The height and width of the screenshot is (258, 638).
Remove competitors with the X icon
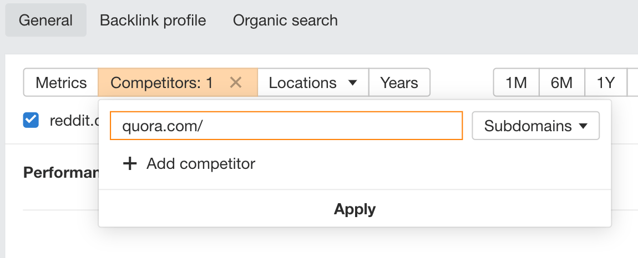click(236, 82)
